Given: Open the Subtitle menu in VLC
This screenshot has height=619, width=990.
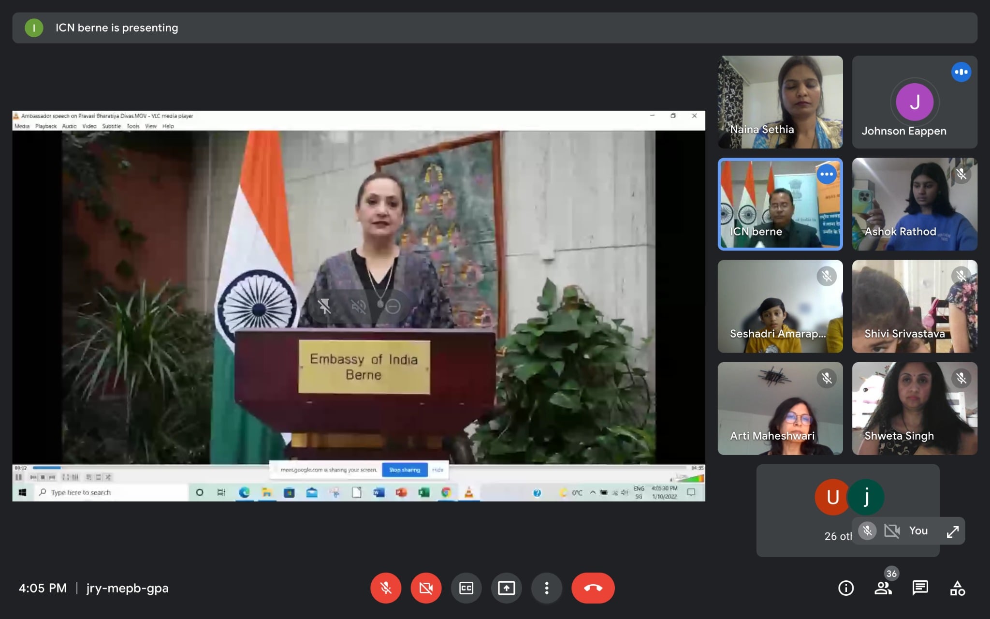Looking at the screenshot, I should [111, 126].
